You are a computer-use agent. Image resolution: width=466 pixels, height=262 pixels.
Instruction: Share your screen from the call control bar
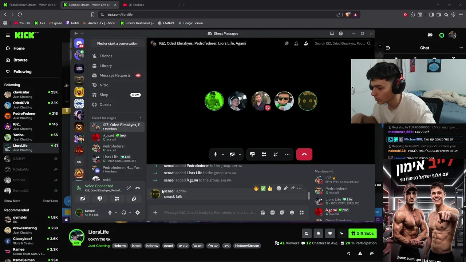tap(252, 154)
